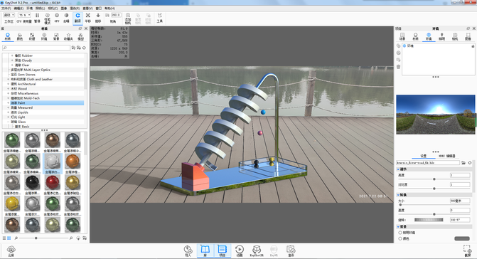Open the Cloud library (云库) button
Screen dimensions: 477x259
[11, 251]
